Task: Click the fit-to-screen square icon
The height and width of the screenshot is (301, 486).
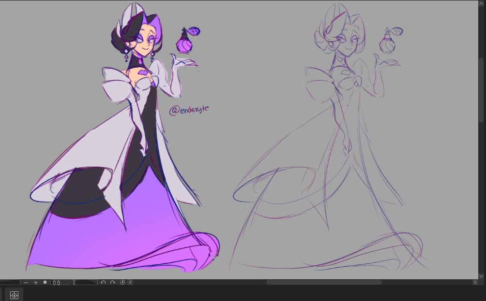Action: 45,282
